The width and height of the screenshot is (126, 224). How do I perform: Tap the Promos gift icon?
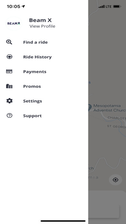click(9, 86)
